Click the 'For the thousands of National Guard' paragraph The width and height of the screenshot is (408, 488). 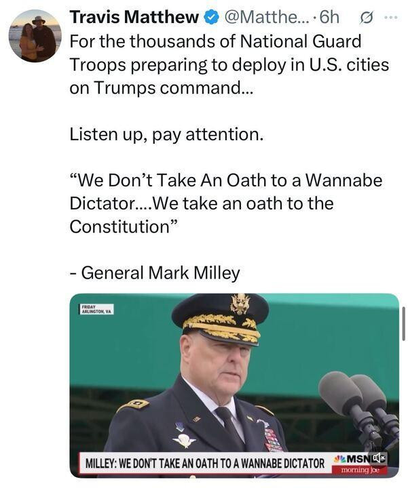(x=229, y=64)
